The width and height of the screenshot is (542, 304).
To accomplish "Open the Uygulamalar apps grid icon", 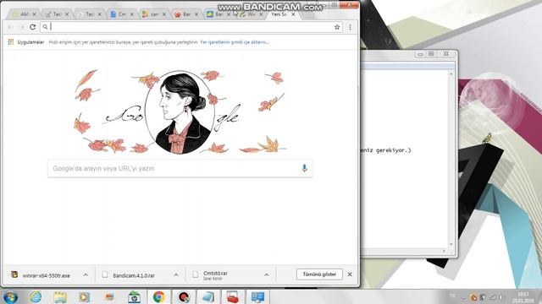I will tap(11, 42).
